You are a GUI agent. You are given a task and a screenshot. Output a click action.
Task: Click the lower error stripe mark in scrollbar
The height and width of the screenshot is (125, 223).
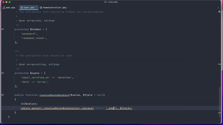tap(220, 113)
